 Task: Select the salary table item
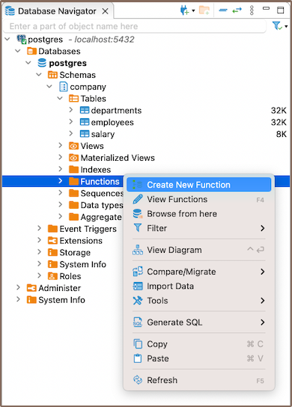[x=103, y=134]
